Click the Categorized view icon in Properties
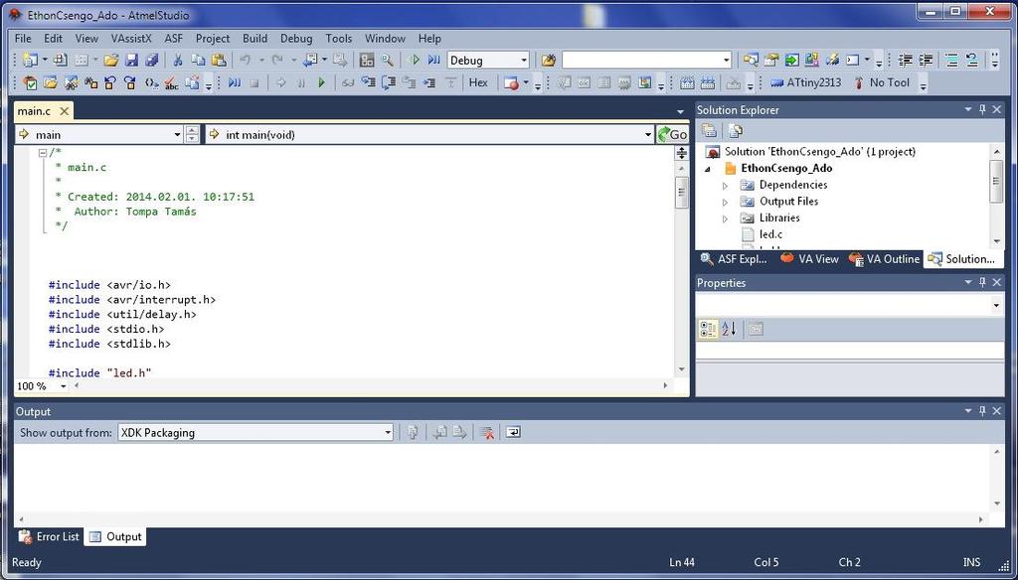The height and width of the screenshot is (580, 1018). pyautogui.click(x=708, y=329)
